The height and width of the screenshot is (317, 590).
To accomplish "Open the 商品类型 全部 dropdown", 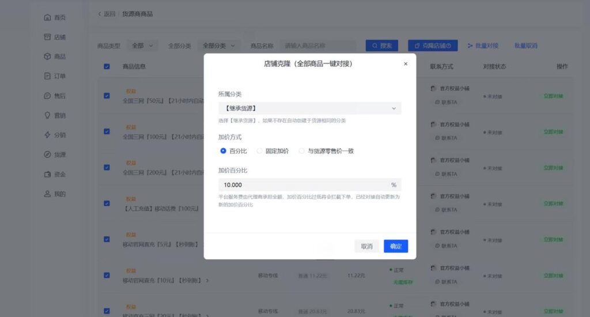I will pos(142,46).
